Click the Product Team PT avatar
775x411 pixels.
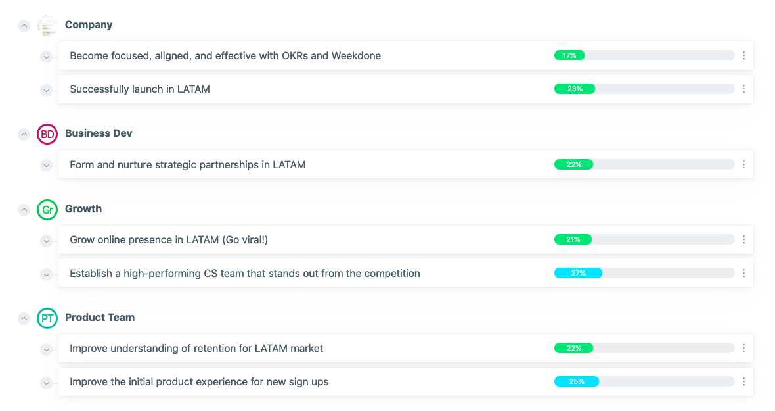coord(47,318)
